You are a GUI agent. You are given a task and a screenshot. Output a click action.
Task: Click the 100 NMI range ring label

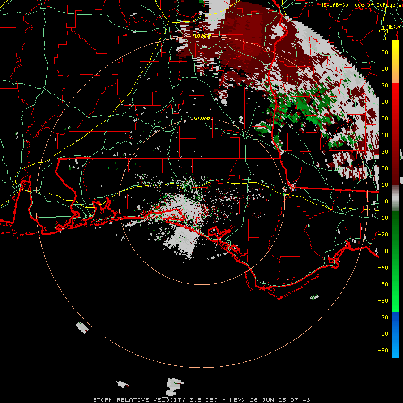pos(201,36)
